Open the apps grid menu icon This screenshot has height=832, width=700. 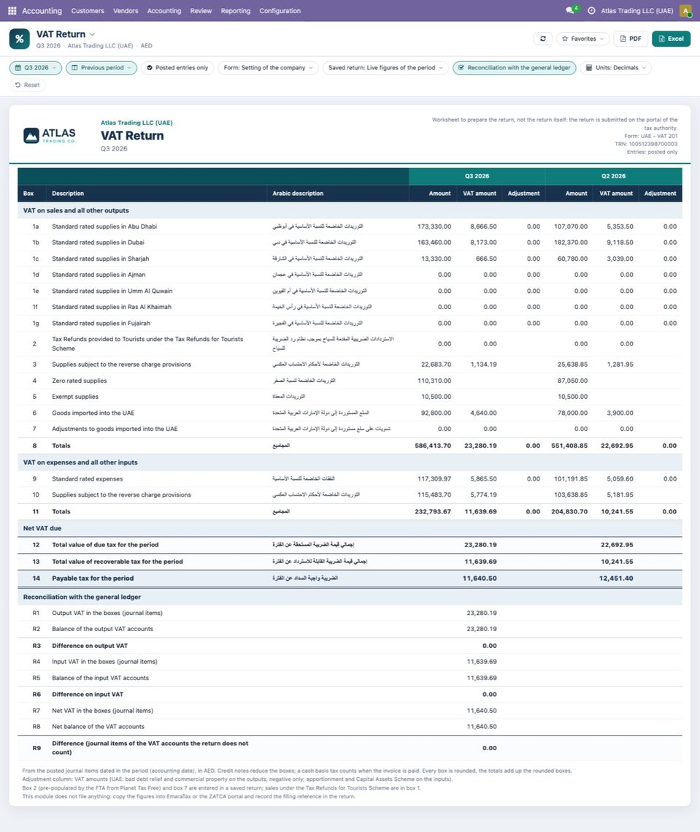tap(12, 11)
